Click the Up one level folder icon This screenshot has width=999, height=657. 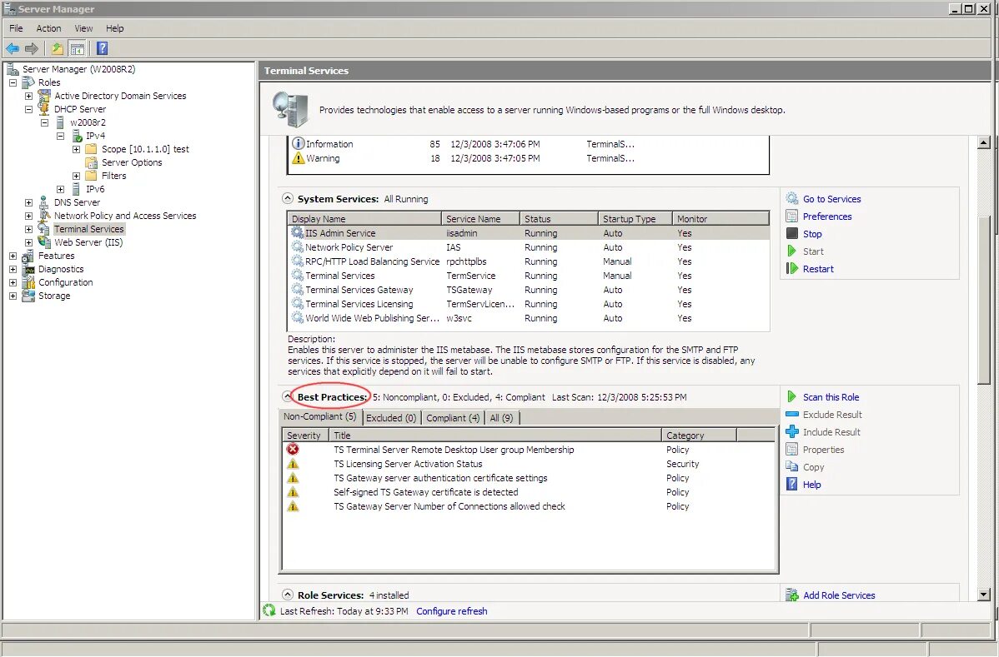tap(58, 48)
